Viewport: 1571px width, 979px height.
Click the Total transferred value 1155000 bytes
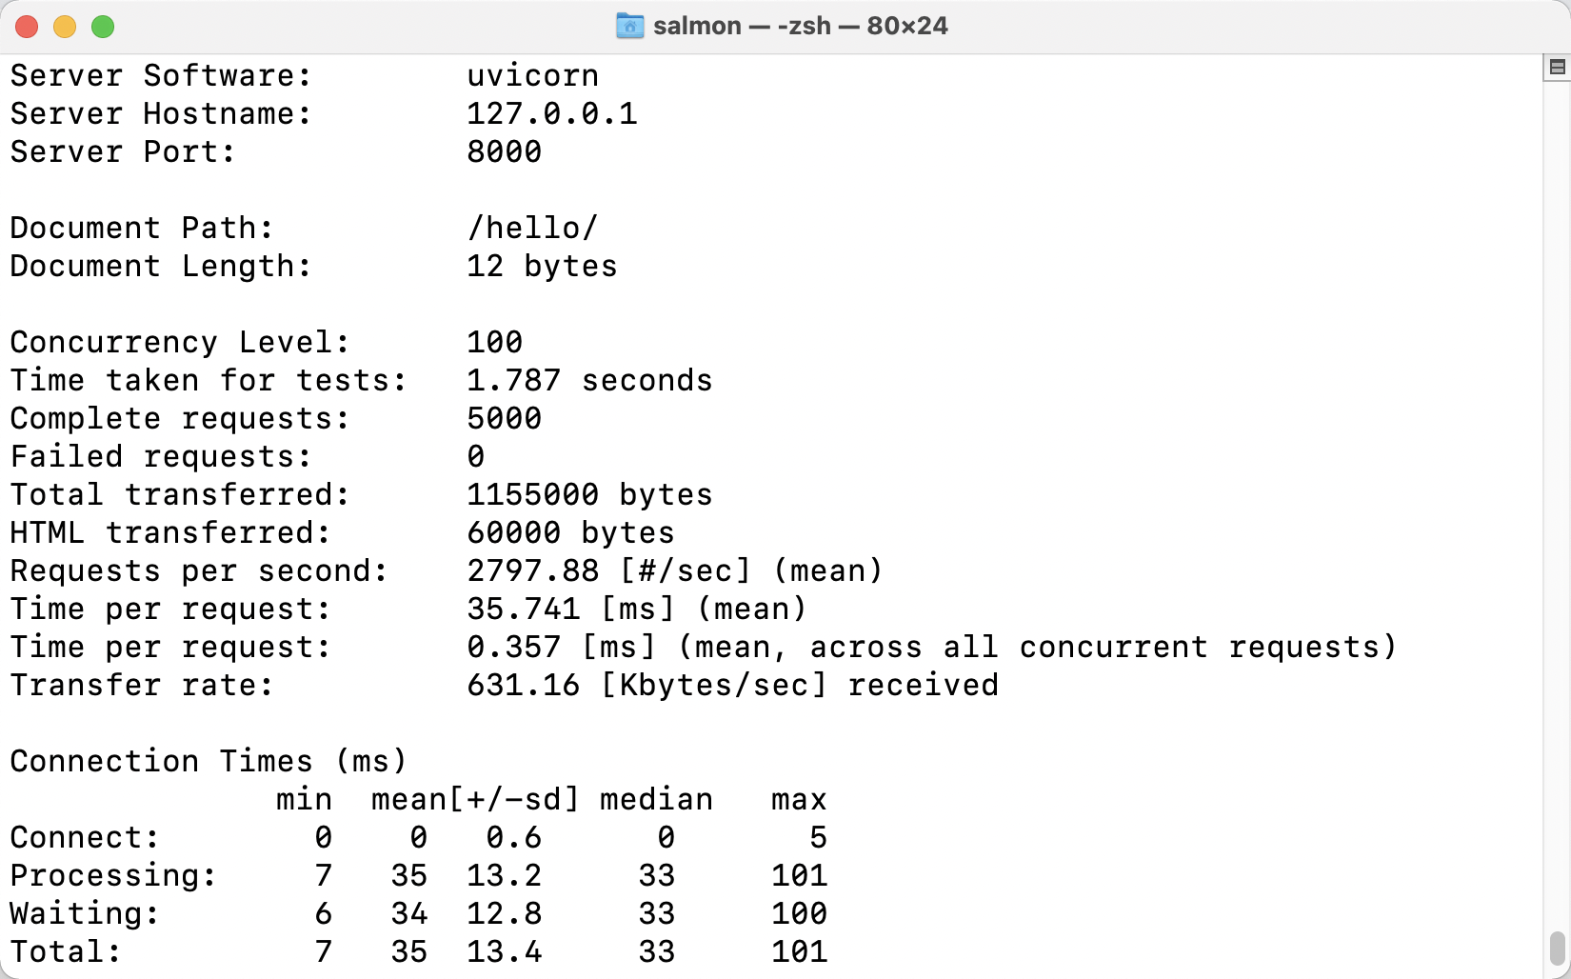[589, 494]
